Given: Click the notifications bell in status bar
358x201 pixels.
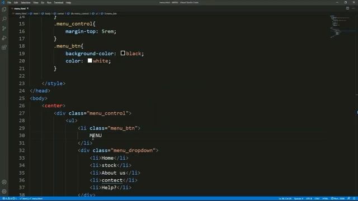Looking at the screenshot, I should 354,199.
